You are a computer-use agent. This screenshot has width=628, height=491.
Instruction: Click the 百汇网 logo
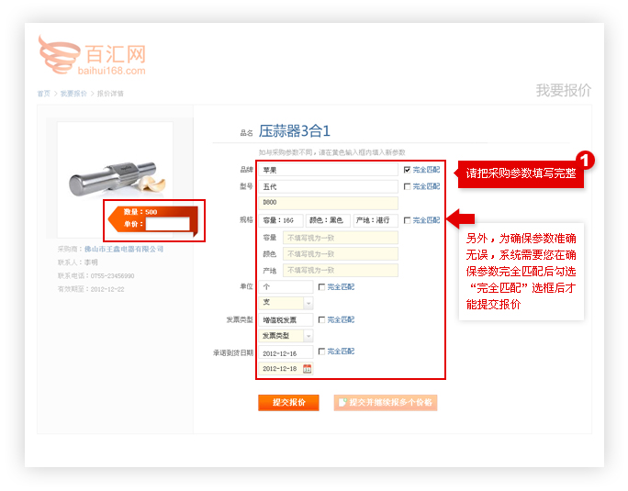tap(92, 57)
